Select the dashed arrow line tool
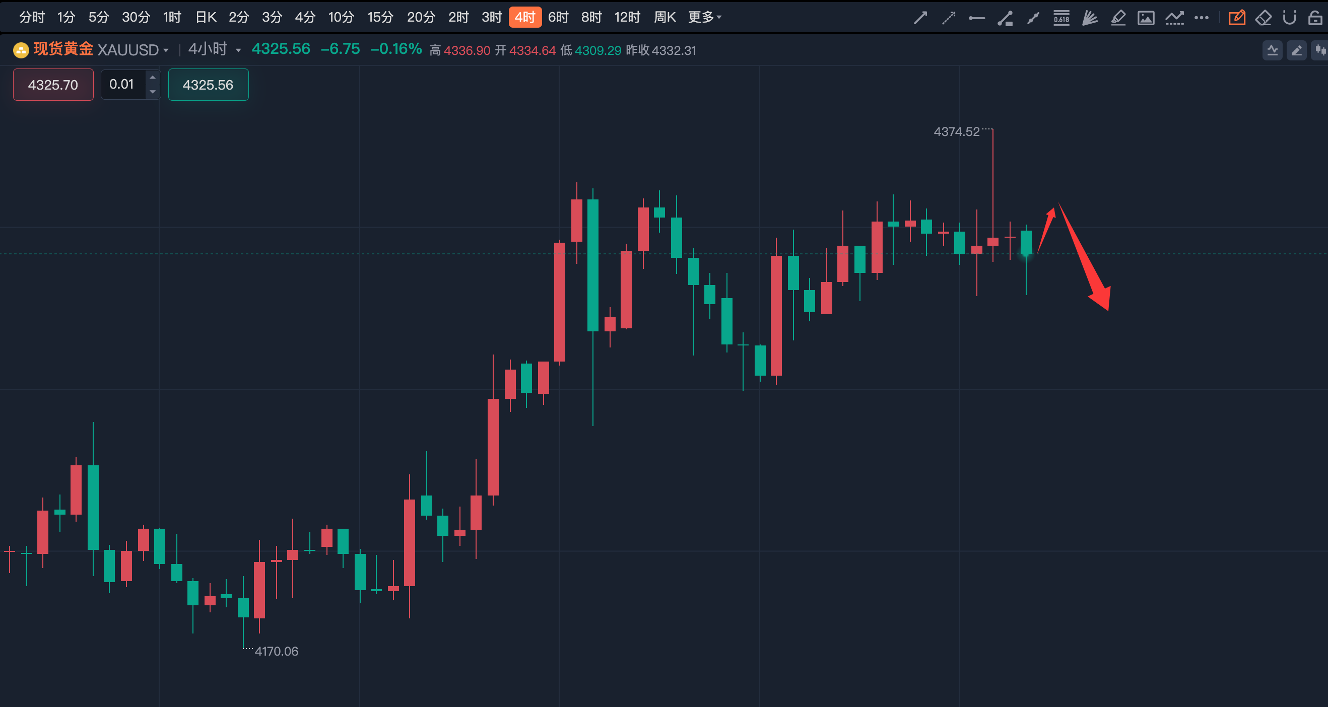 949,18
